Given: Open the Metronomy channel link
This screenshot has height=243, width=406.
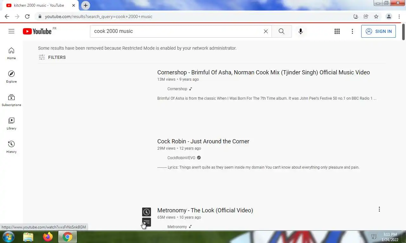Looking at the screenshot, I should (x=177, y=227).
